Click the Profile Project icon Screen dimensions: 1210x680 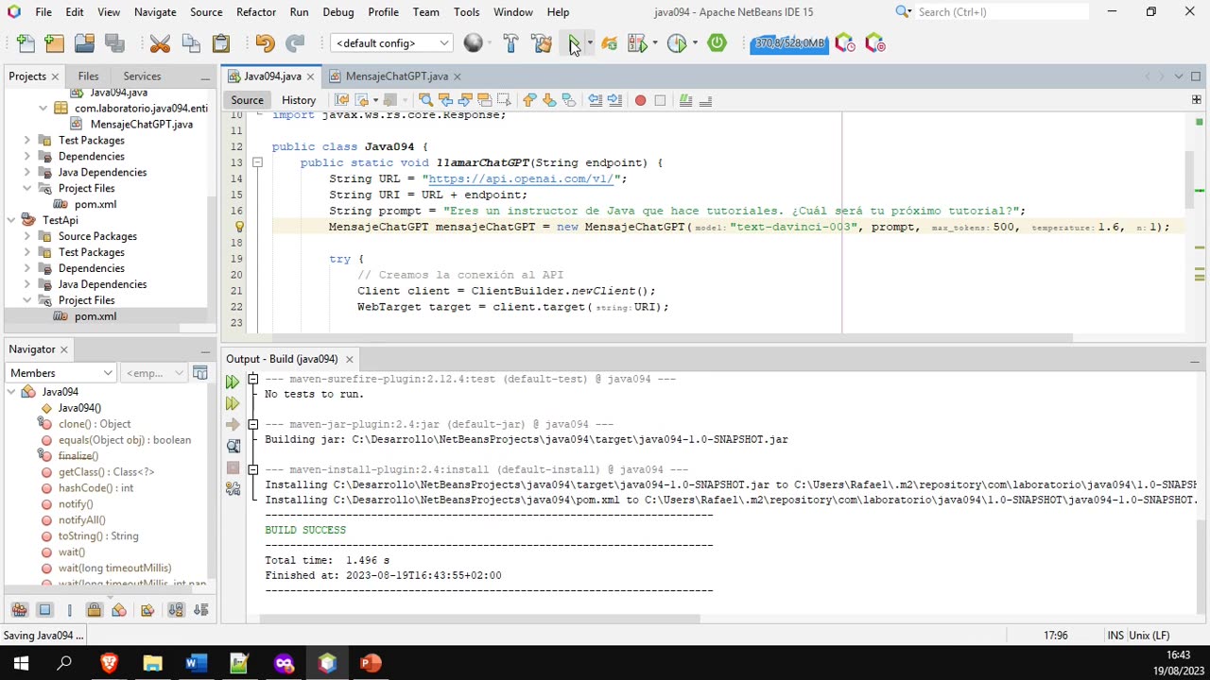[677, 43]
